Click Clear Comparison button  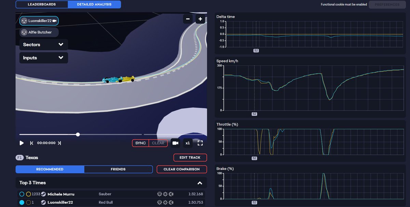pyautogui.click(x=182, y=169)
